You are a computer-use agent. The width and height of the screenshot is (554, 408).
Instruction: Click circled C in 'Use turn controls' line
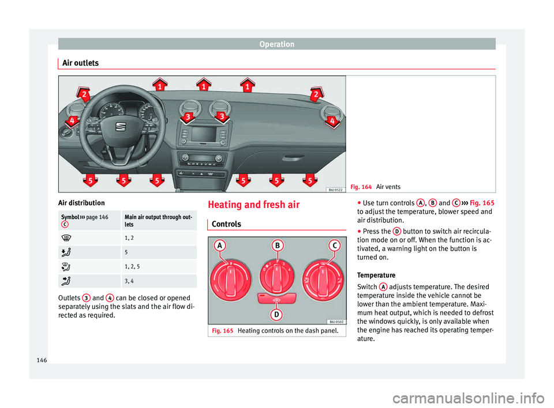456,203
